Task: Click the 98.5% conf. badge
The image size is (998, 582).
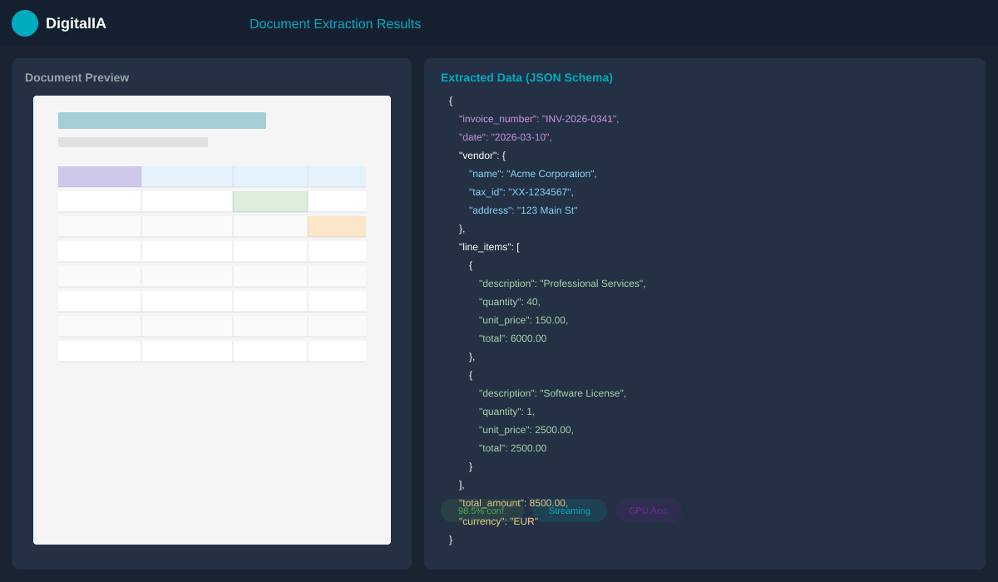Action: click(482, 510)
